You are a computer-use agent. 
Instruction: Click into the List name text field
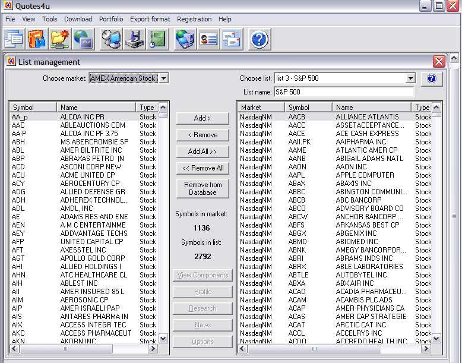coord(343,92)
